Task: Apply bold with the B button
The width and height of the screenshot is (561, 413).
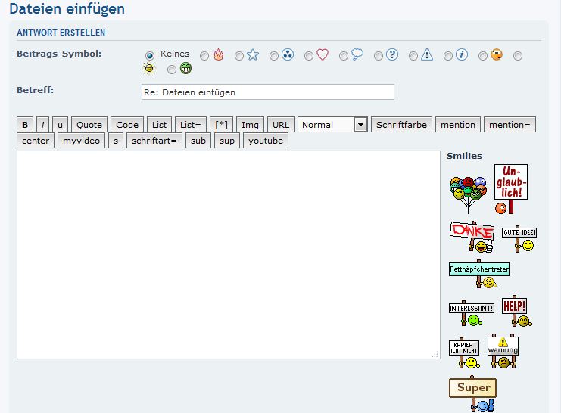Action: point(25,125)
